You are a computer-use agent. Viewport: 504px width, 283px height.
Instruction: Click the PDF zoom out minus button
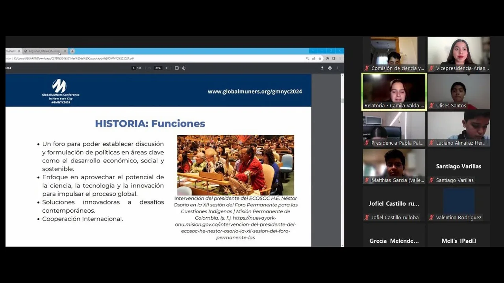pyautogui.click(x=150, y=68)
